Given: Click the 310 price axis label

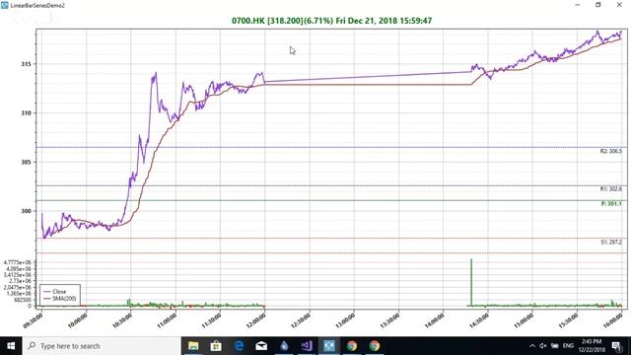Looking at the screenshot, I should pyautogui.click(x=27, y=113).
